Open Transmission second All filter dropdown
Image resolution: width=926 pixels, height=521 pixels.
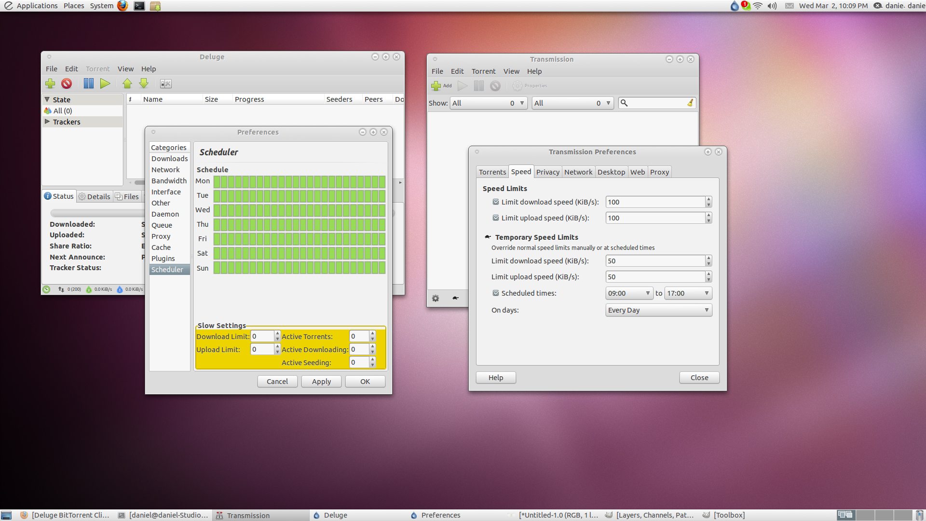click(x=572, y=103)
